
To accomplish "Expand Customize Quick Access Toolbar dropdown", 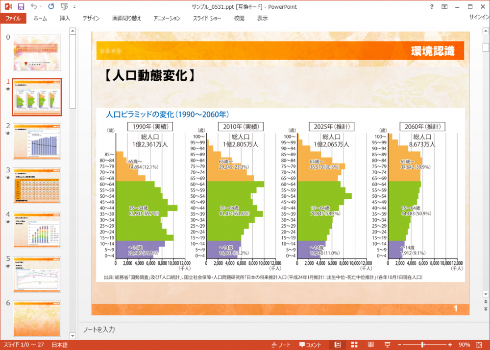I will (x=74, y=7).
